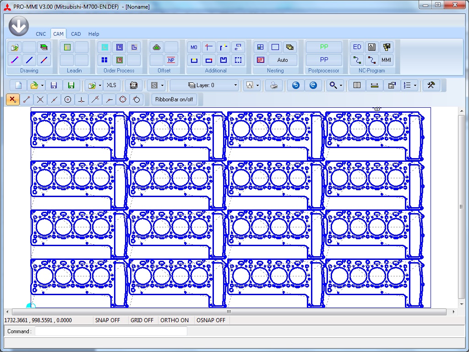Image resolution: width=469 pixels, height=352 pixels.
Task: Click the Auto nesting button
Action: (x=283, y=60)
